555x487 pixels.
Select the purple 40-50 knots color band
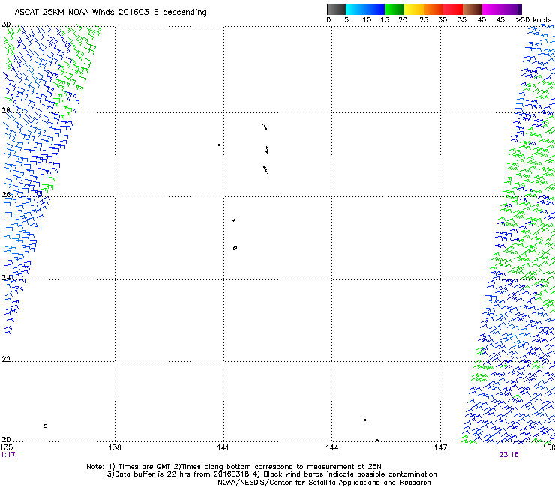point(502,9)
